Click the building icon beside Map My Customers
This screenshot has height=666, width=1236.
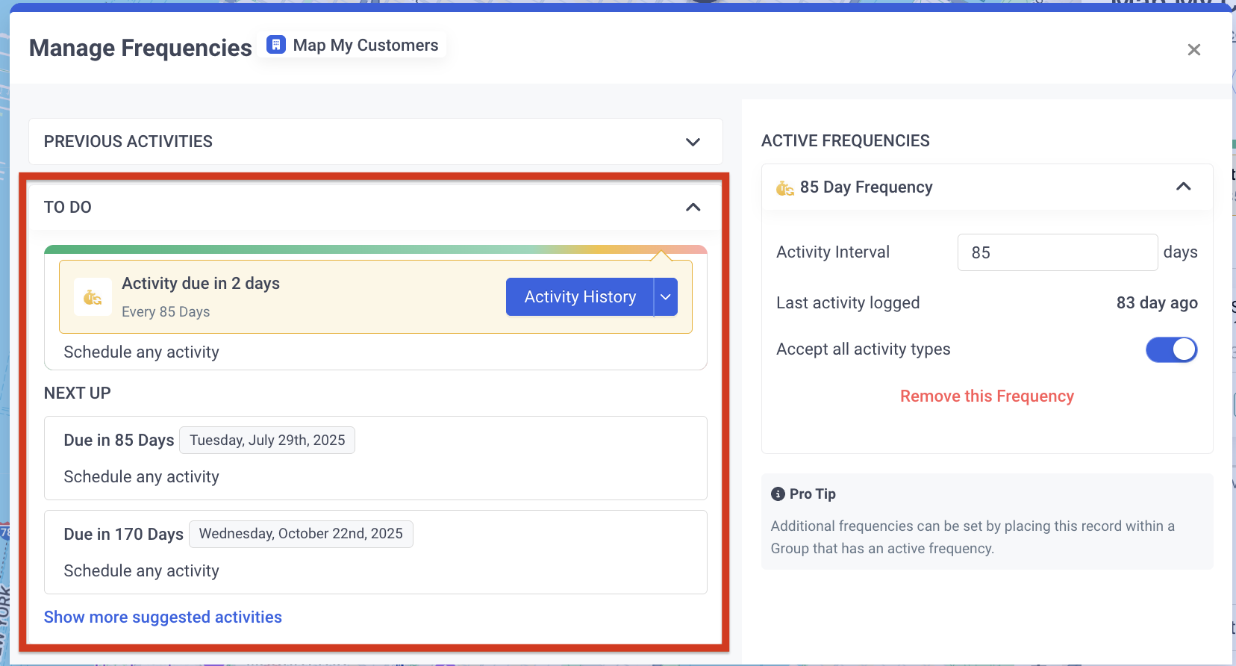pyautogui.click(x=276, y=45)
